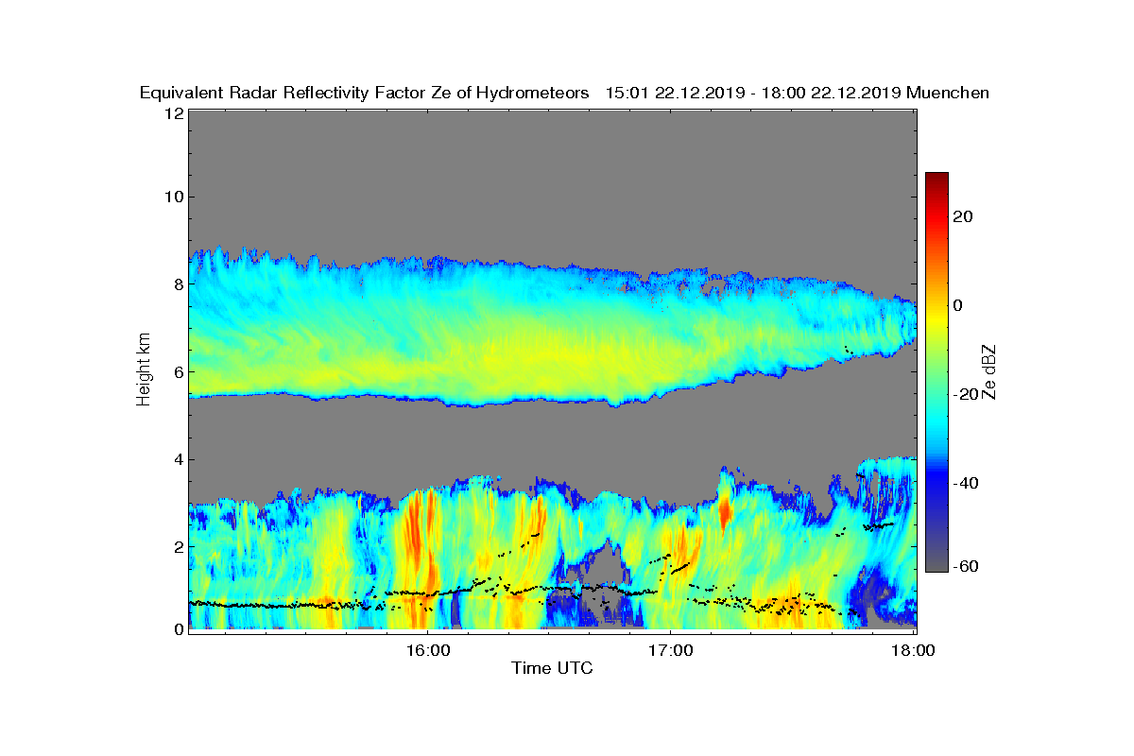Click the height axis tick label 6
Viewport: 1134px width, 756px height.
[178, 370]
